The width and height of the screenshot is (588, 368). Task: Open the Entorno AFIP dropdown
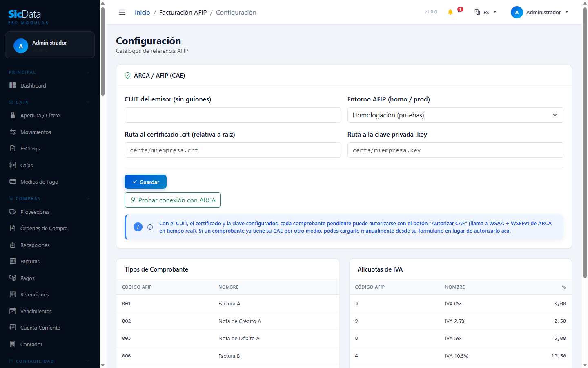[x=455, y=115]
